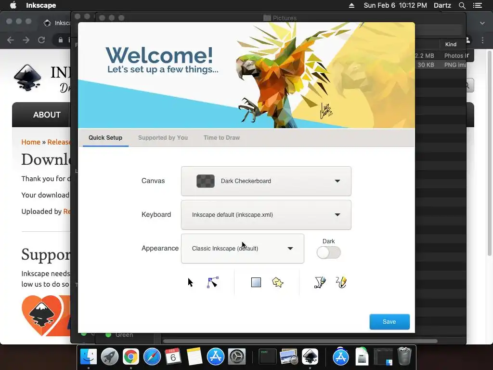
Task: Click the lock icon in browser address bar
Action: [60, 40]
